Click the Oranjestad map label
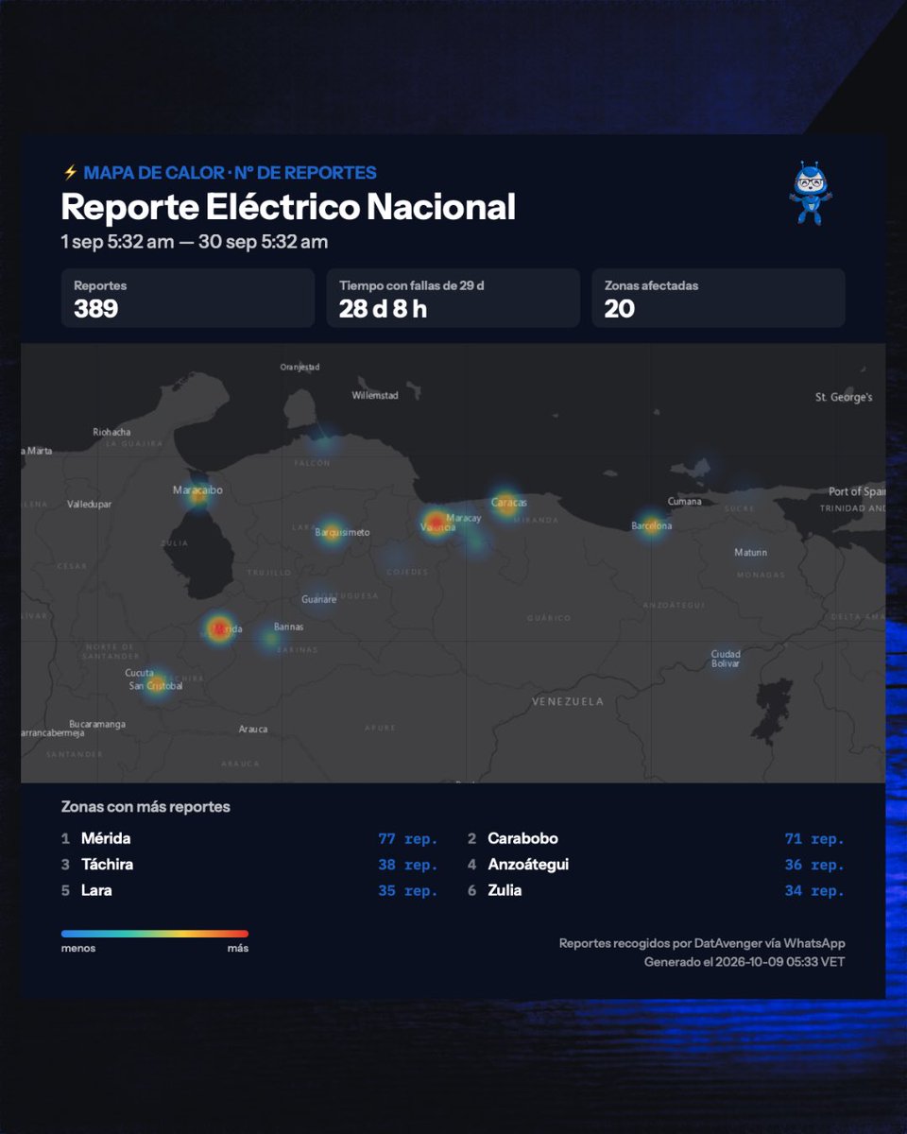 pyautogui.click(x=300, y=367)
